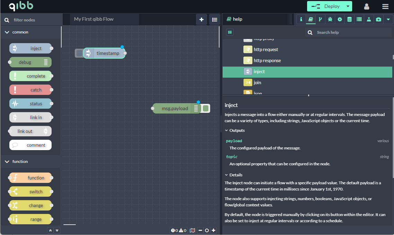Open the horizontal lines list sidebar tab
The width and height of the screenshot is (394, 235).
point(359,19)
